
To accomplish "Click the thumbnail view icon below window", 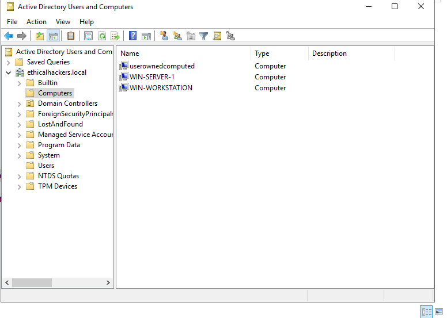I will (x=439, y=312).
